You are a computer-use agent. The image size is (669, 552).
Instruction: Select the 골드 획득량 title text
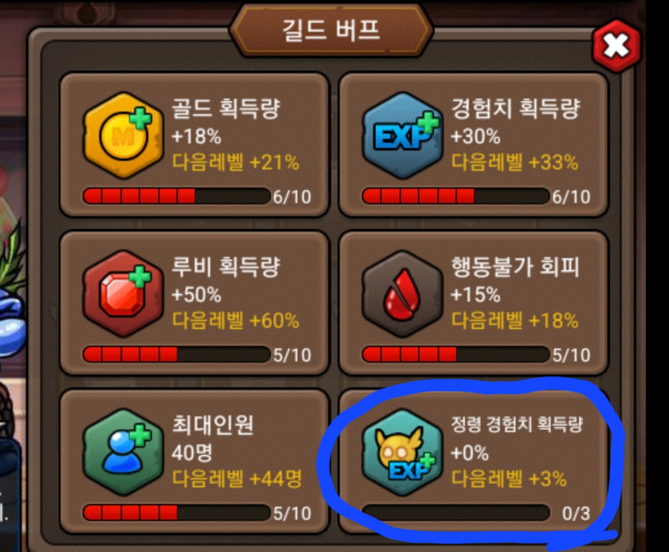226,108
